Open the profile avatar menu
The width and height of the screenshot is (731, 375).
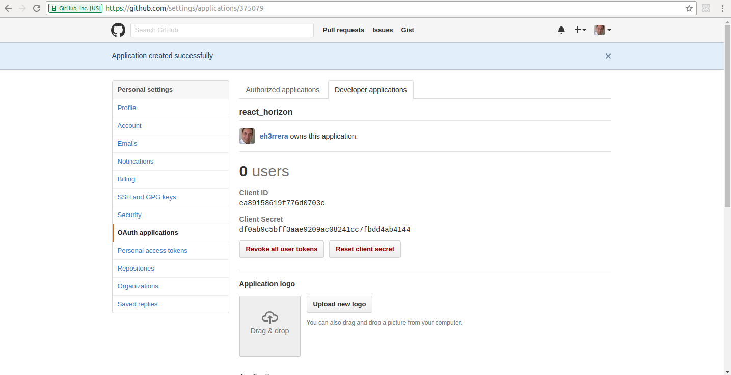pos(603,30)
